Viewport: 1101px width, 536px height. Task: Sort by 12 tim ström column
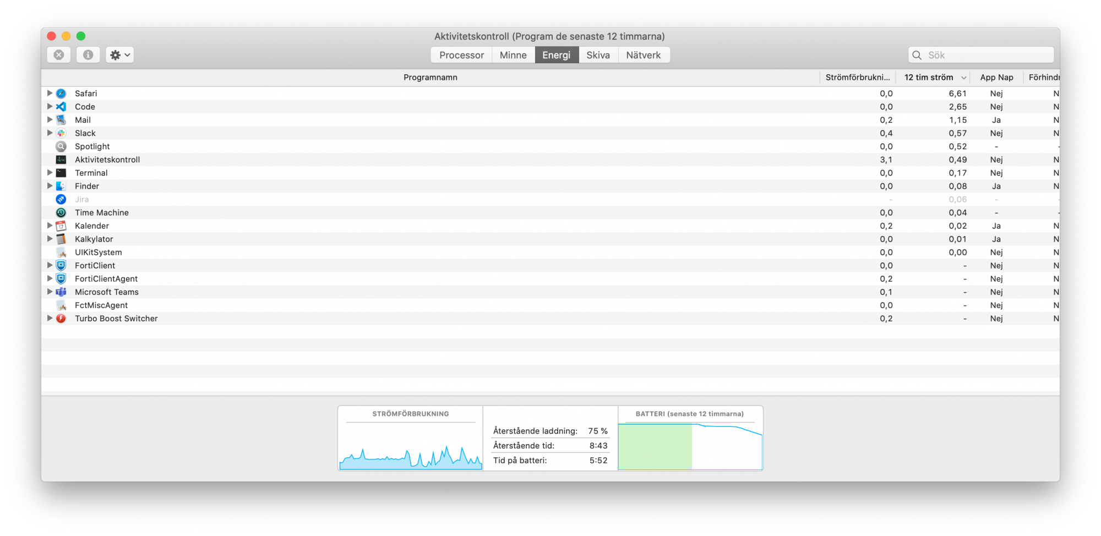pos(933,78)
